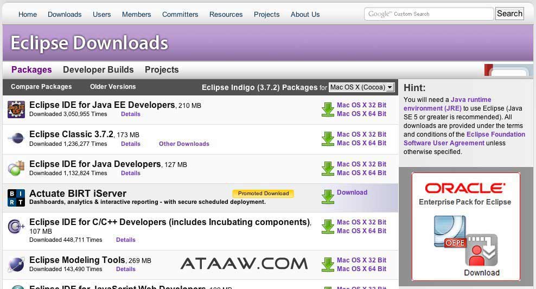Viewport: 536px width, 289px height.
Task: Open the Downloads menu item
Action: (x=65, y=14)
